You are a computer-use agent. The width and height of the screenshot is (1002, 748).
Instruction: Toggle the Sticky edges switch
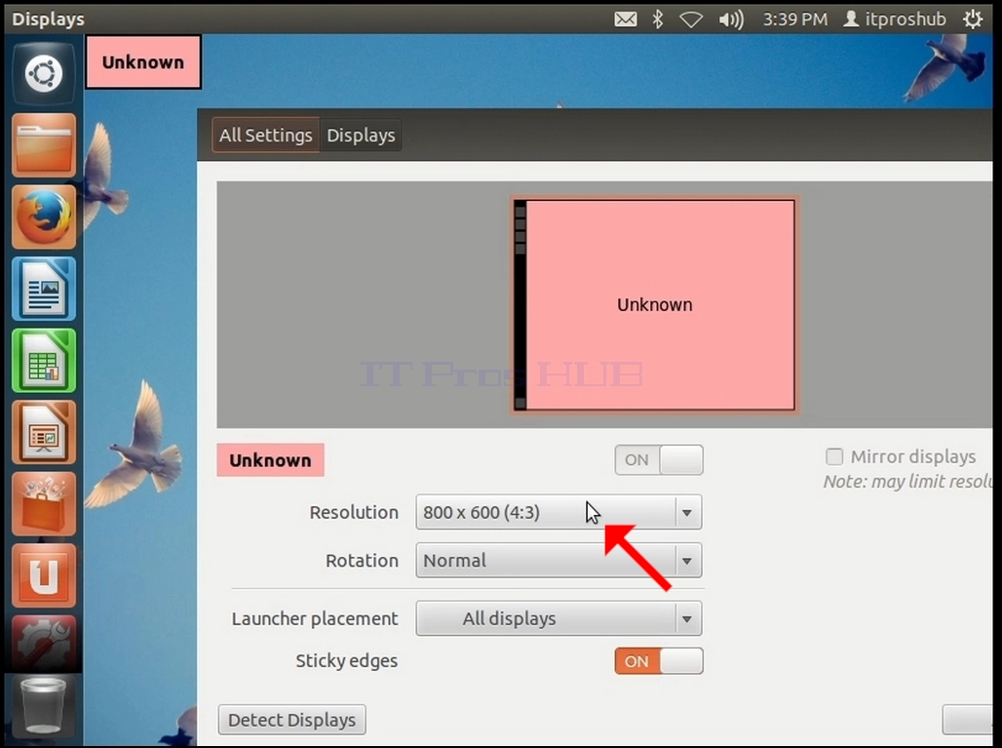coord(659,661)
